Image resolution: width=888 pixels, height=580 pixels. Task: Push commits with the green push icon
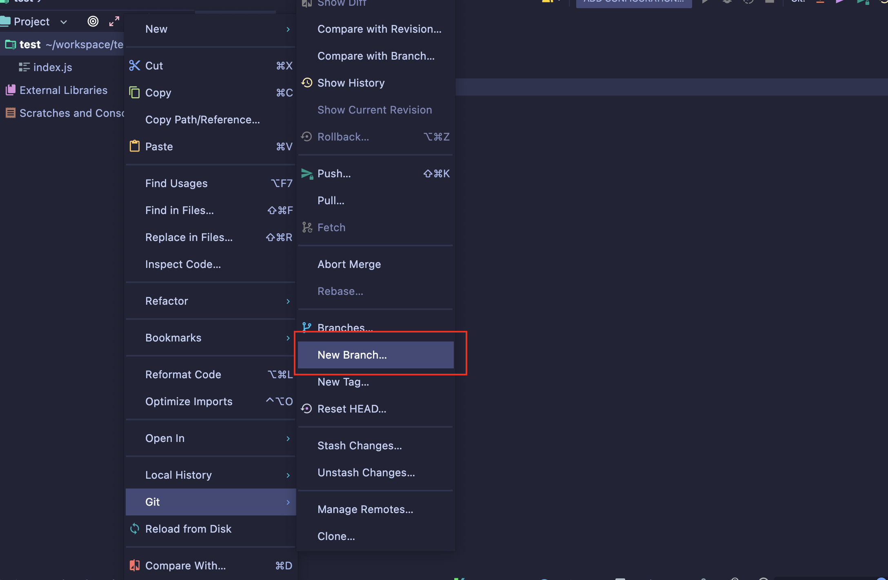pos(862,2)
